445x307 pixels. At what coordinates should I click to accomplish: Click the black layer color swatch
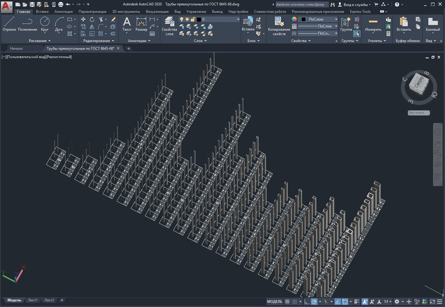point(199,19)
